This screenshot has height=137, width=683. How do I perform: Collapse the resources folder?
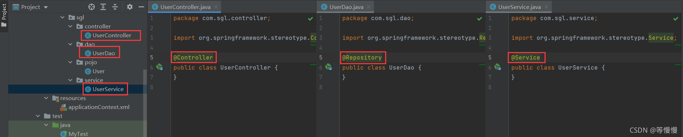pos(46,98)
